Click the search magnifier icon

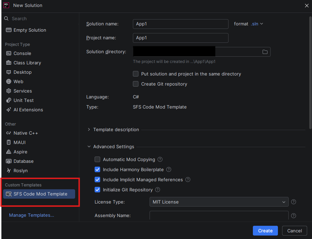coord(6,18)
